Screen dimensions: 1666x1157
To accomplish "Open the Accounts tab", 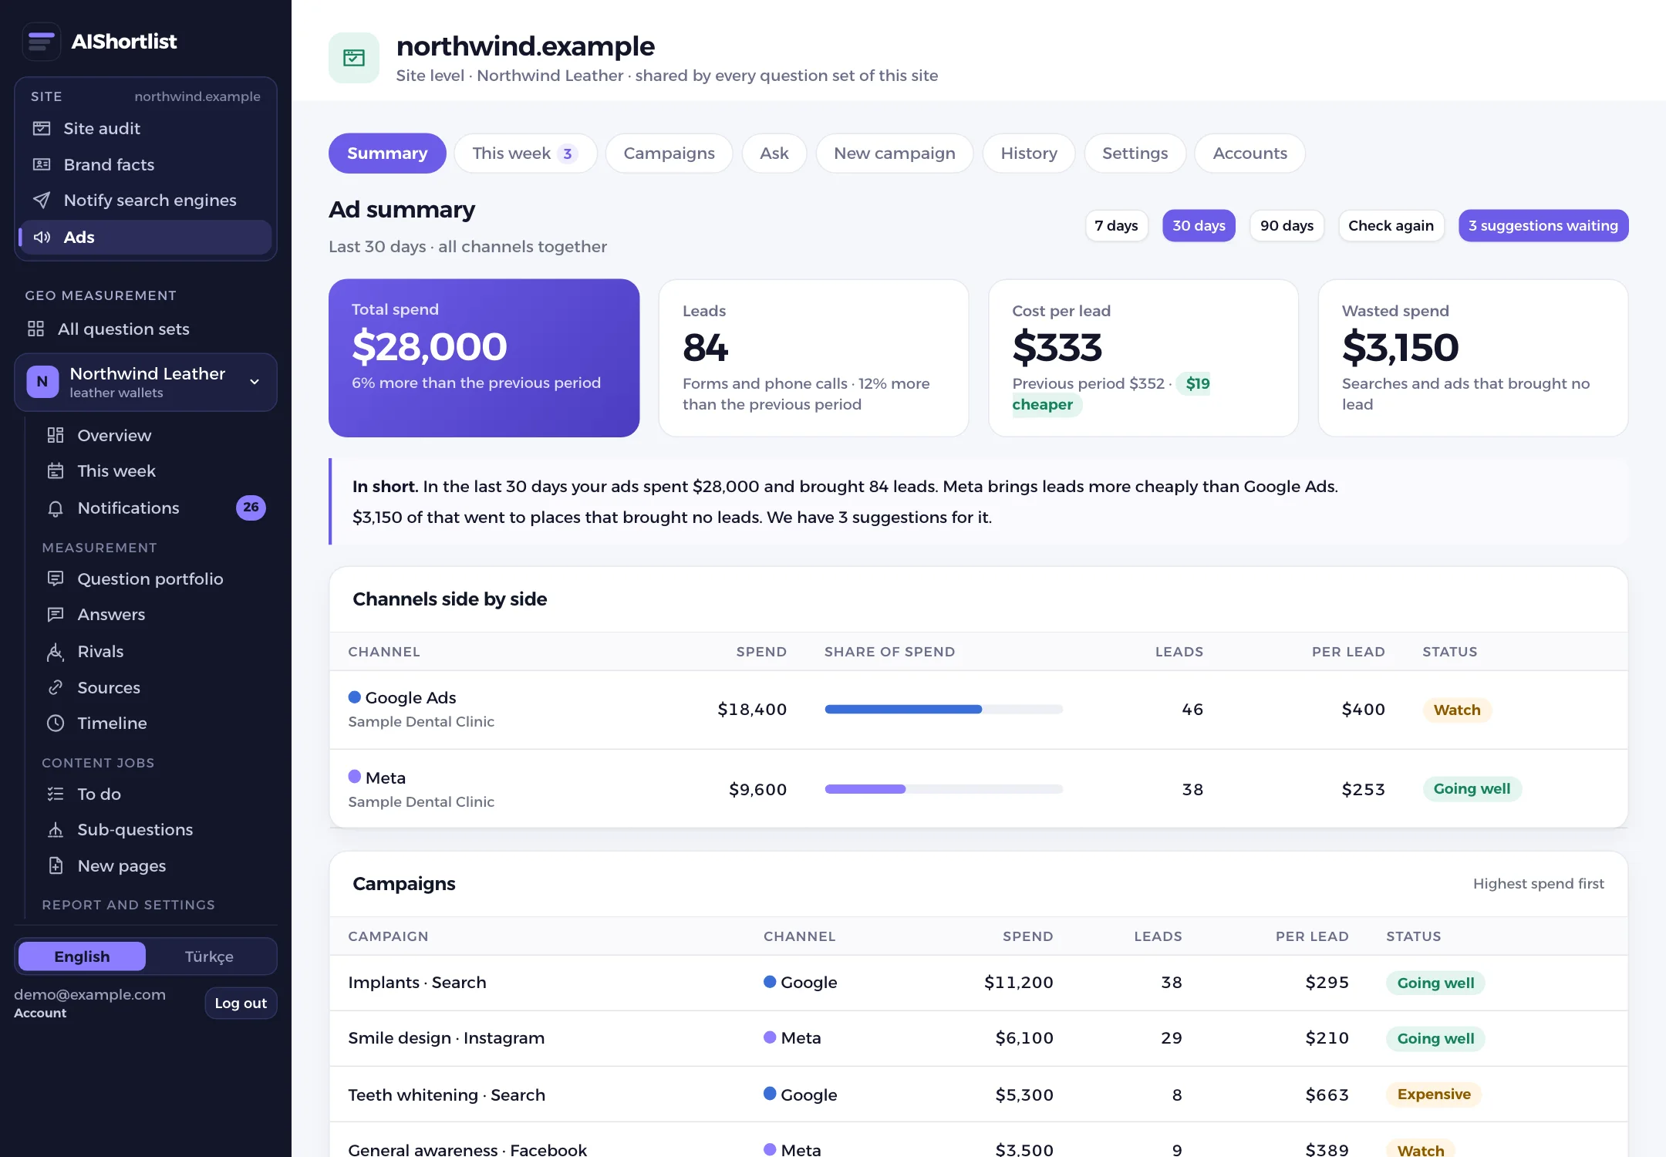I will [1249, 153].
